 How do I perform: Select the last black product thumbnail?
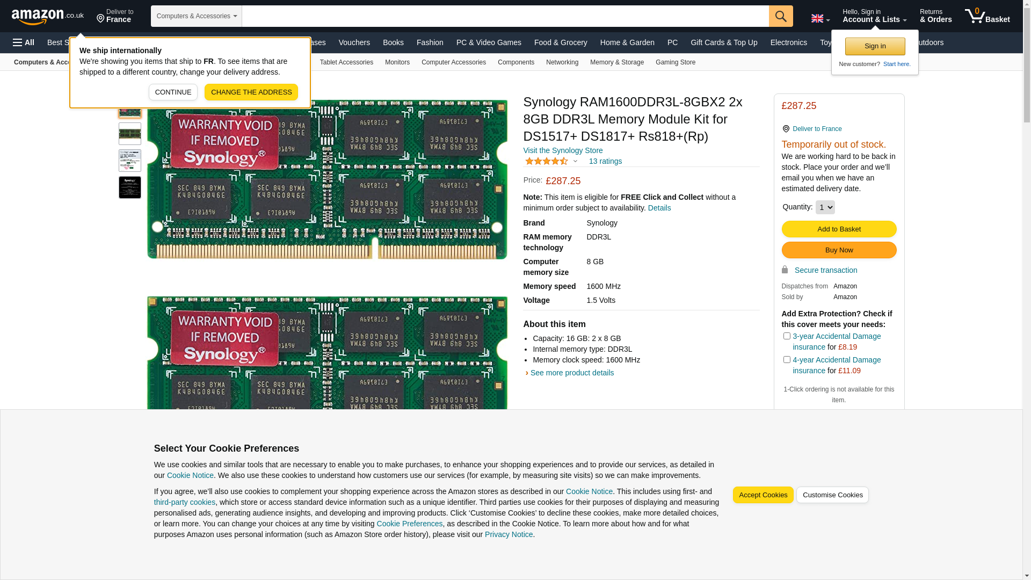pos(130,187)
